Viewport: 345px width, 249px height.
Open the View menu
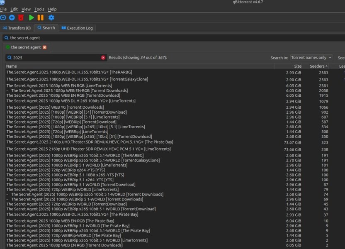(26, 9)
